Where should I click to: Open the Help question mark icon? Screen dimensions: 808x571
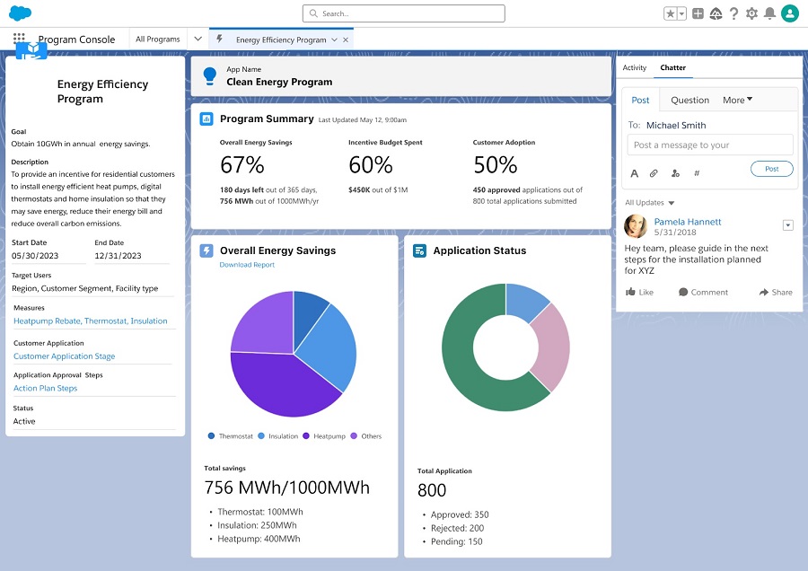click(733, 13)
